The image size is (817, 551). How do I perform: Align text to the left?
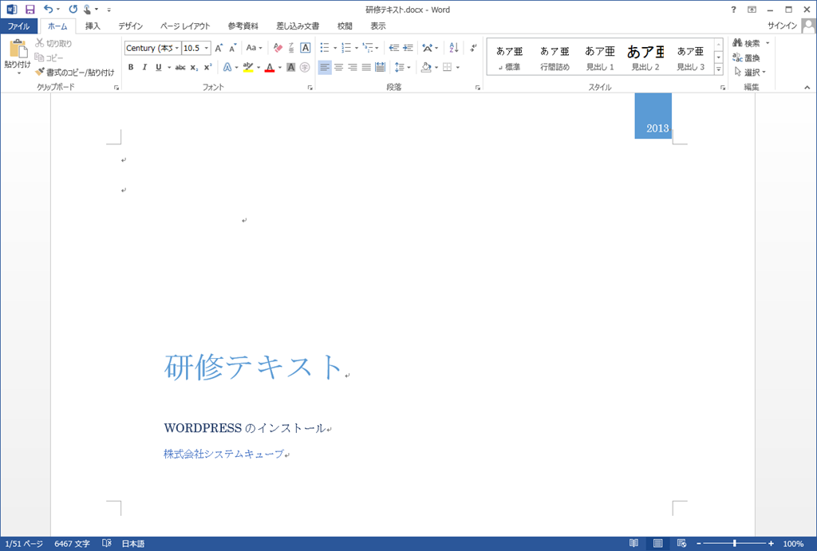pos(325,67)
